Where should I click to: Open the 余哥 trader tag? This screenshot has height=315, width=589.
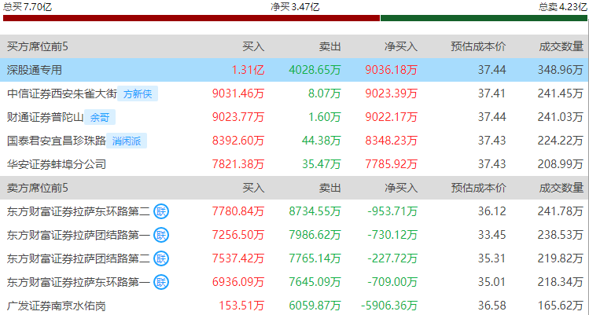pos(100,118)
